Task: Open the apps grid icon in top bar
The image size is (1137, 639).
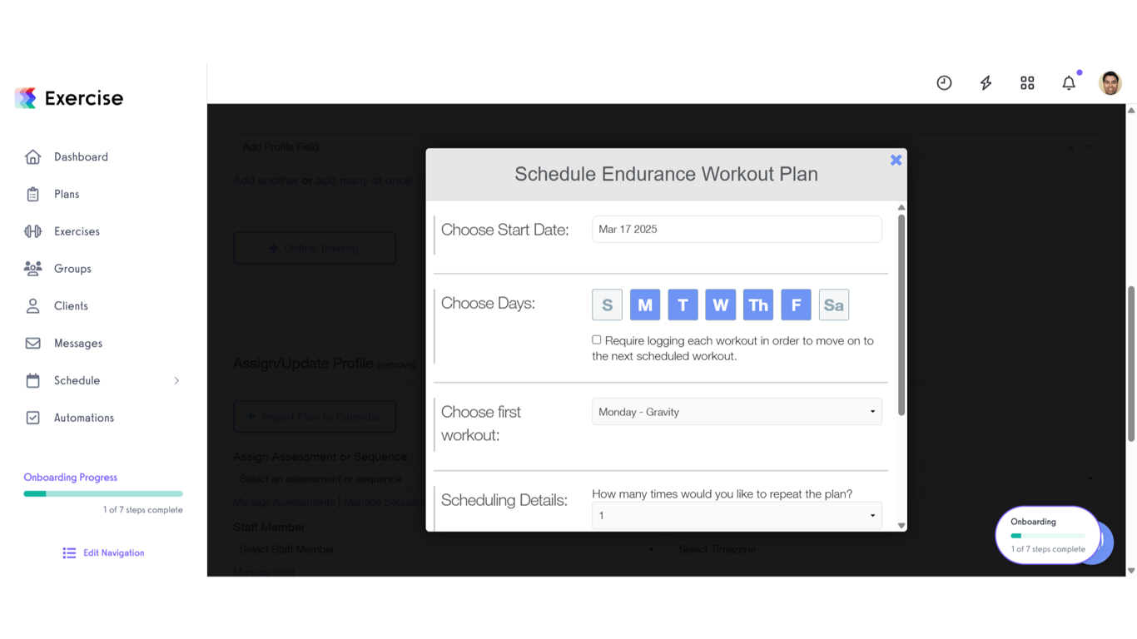Action: pos(1027,82)
